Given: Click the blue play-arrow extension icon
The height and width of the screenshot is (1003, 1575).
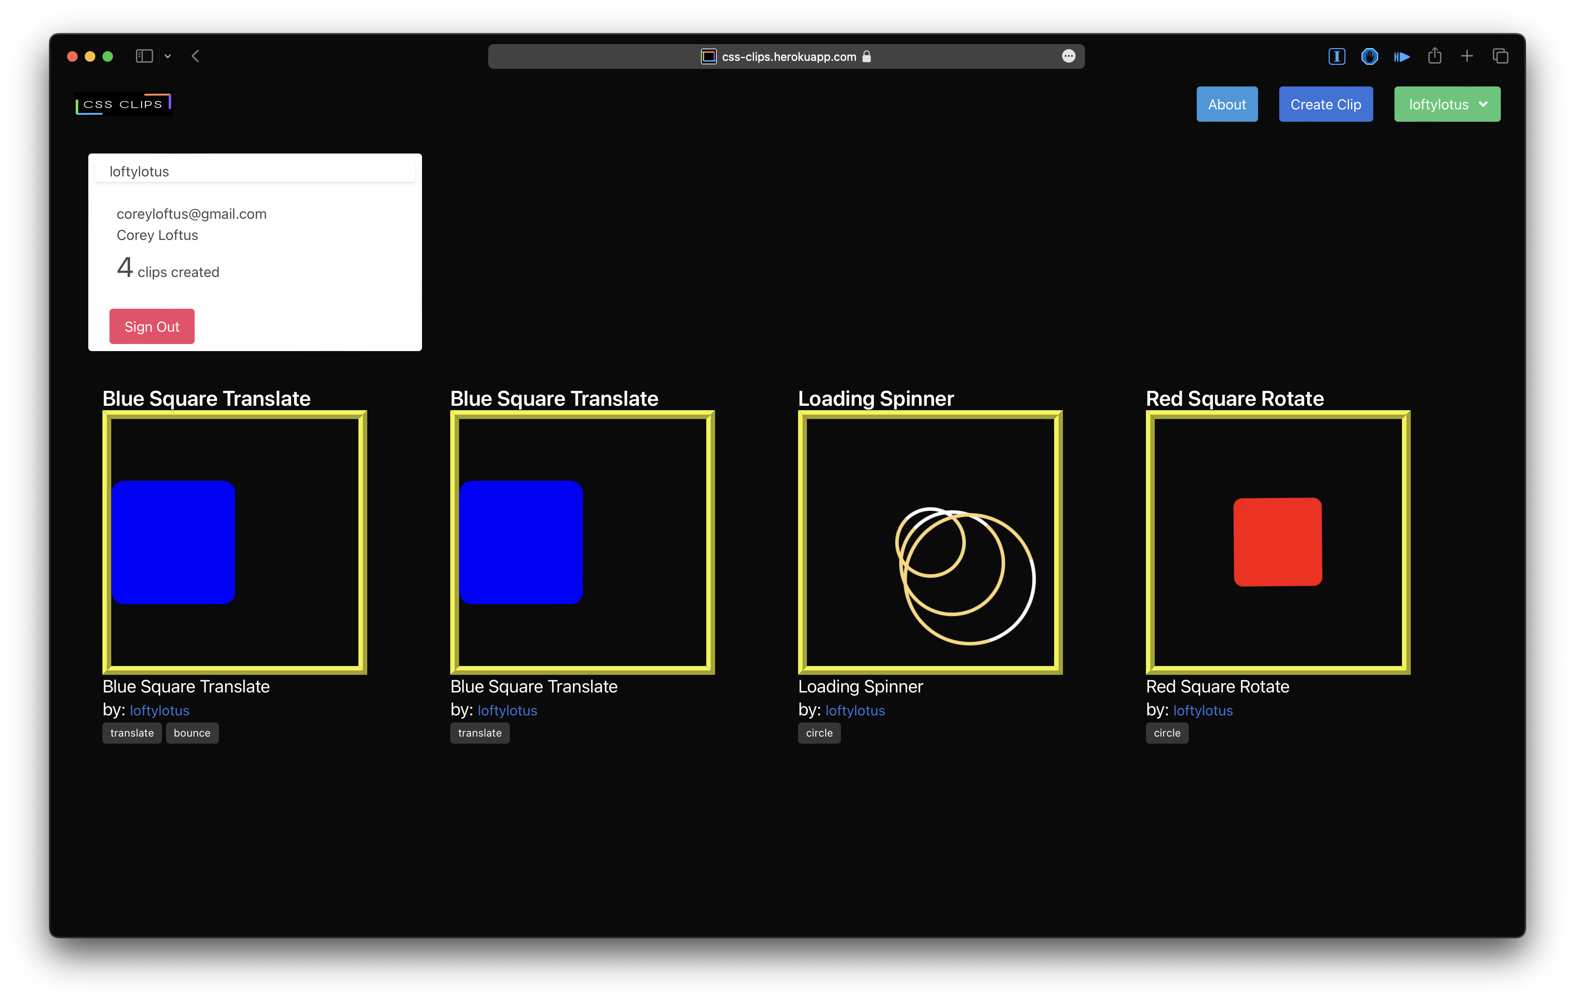Looking at the screenshot, I should tap(1401, 57).
